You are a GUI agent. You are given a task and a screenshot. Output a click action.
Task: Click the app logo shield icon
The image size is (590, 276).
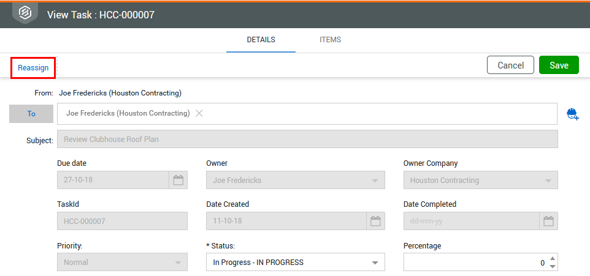25,13
